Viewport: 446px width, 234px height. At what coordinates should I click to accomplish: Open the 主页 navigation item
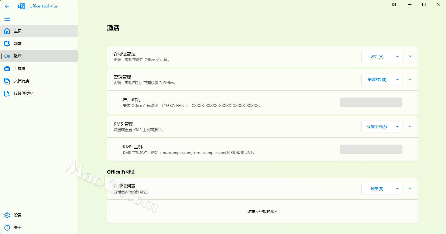pyautogui.click(x=39, y=31)
